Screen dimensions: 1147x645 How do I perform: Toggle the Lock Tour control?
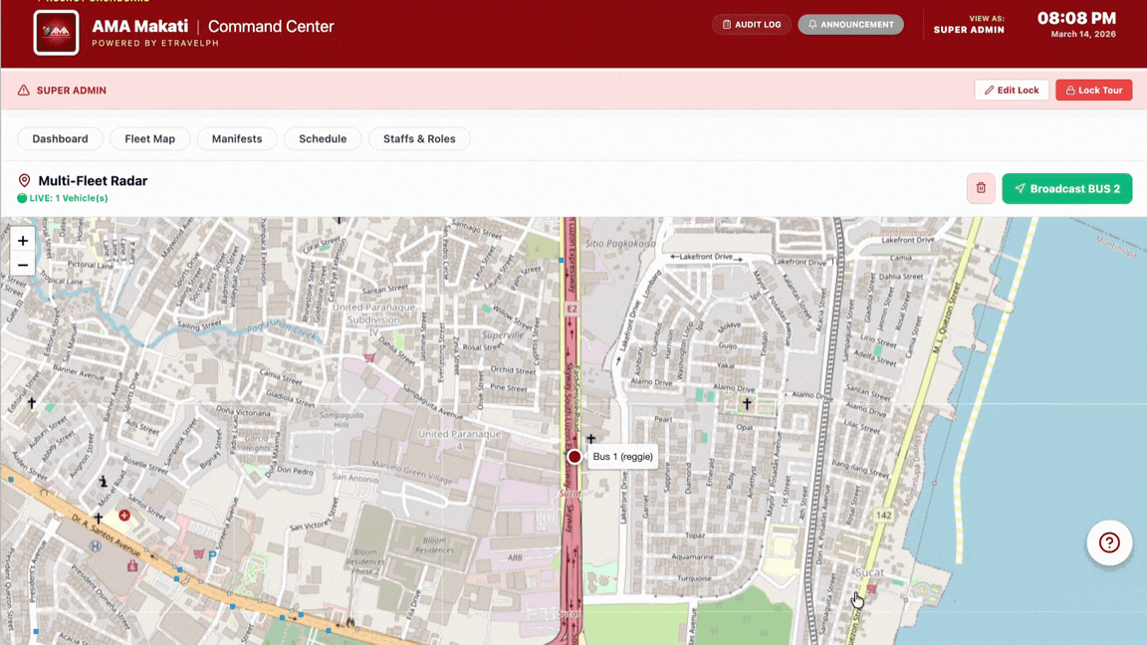(1093, 90)
